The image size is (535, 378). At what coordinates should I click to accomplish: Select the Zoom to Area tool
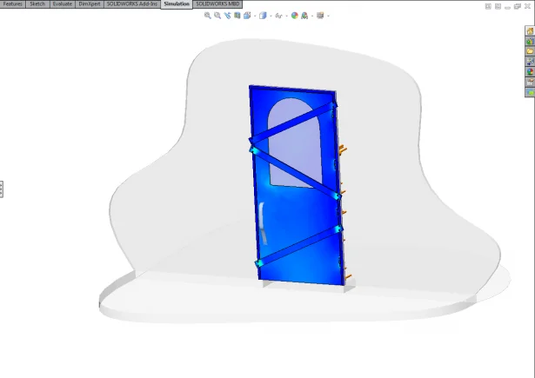(x=217, y=16)
